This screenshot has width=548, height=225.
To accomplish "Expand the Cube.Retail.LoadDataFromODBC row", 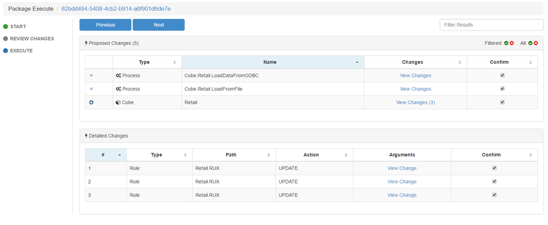I will (92, 75).
